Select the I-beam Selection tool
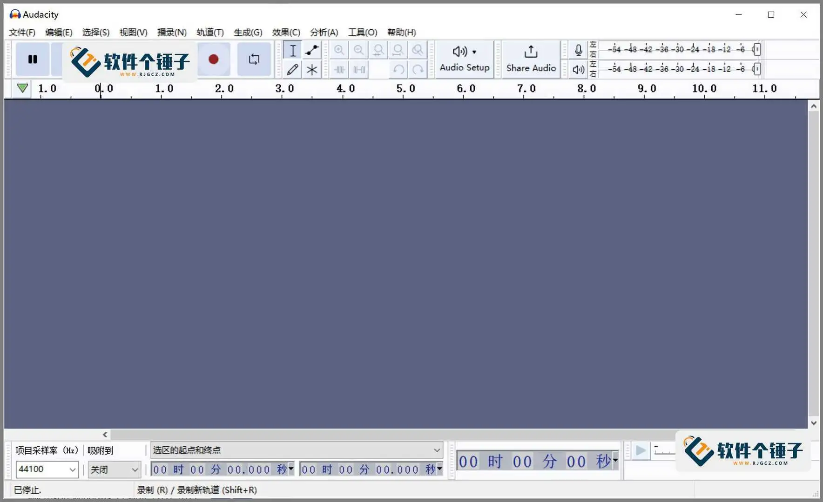Image resolution: width=823 pixels, height=502 pixels. (x=293, y=50)
